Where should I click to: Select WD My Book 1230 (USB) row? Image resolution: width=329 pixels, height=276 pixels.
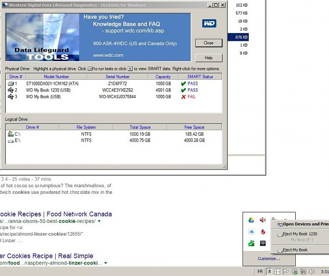(x=114, y=90)
